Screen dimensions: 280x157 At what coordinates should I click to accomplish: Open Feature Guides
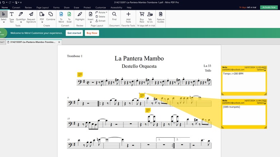(x=160, y=16)
